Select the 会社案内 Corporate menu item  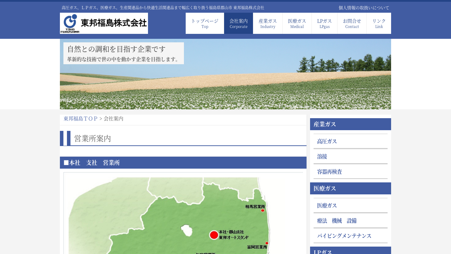pos(239,23)
